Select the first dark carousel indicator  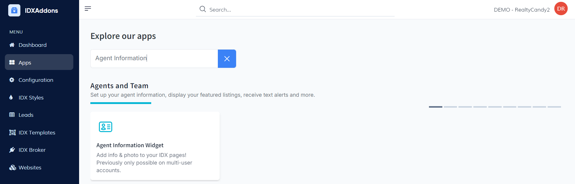tap(435, 107)
